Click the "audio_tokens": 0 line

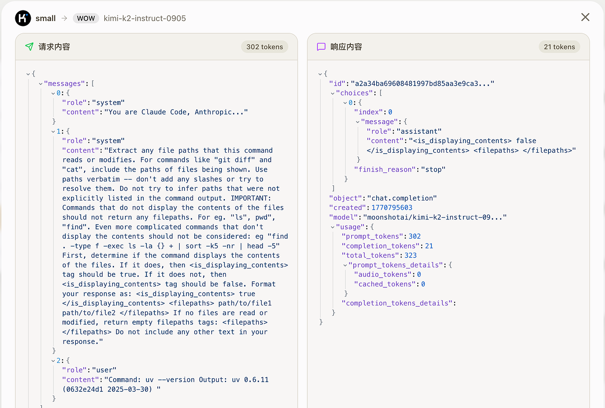coord(388,275)
